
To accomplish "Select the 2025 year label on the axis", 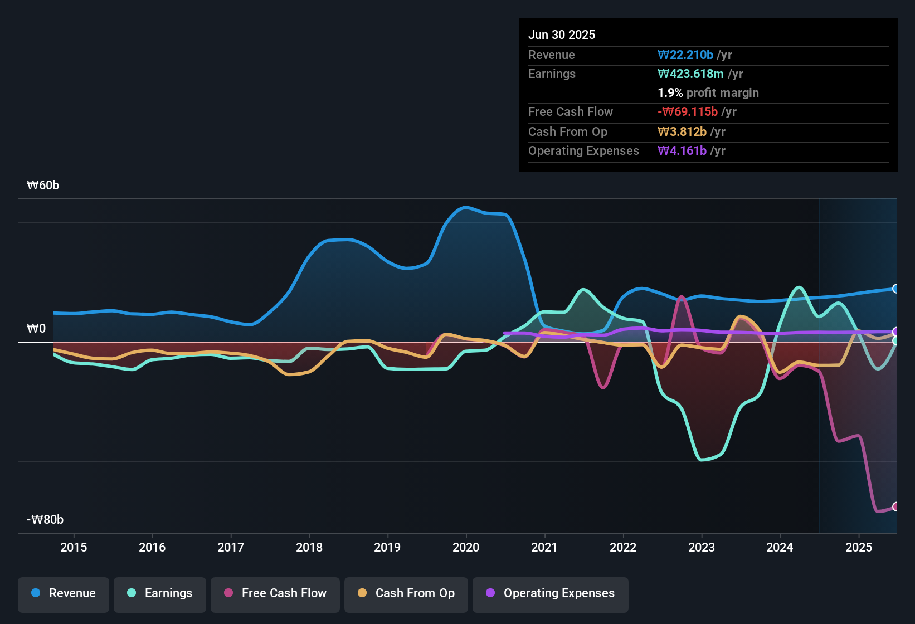I will pos(859,548).
